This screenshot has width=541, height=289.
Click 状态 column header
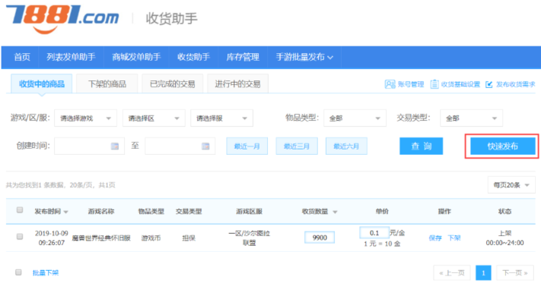coord(504,211)
